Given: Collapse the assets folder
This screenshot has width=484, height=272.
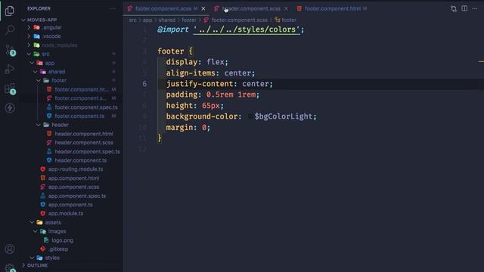Looking at the screenshot, I should coord(53,222).
